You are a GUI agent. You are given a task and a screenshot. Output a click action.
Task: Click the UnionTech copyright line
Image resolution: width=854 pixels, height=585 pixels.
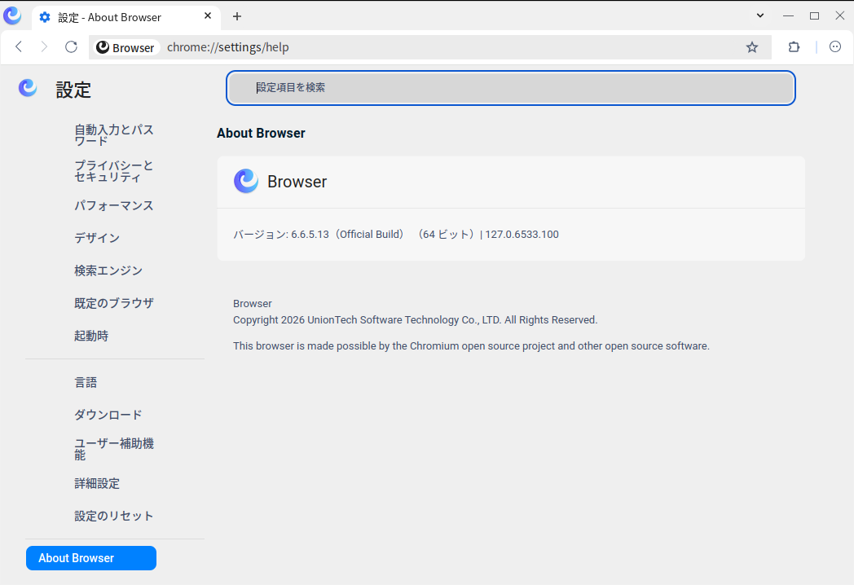pyautogui.click(x=415, y=319)
